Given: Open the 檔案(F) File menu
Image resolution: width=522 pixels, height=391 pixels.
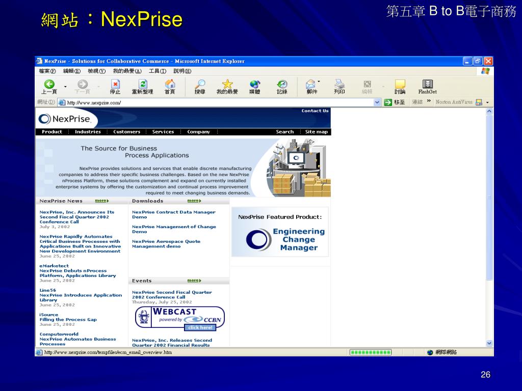Looking at the screenshot, I should (x=47, y=71).
